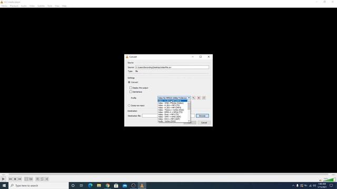
Task: Click the profile list scrollbar up arrow
Action: pyautogui.click(x=189, y=101)
